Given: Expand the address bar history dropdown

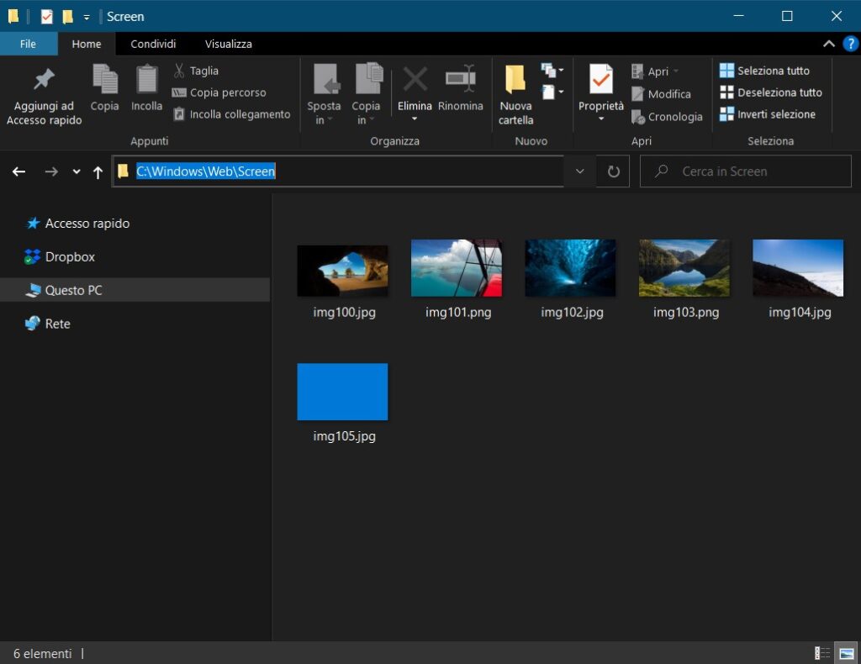Looking at the screenshot, I should click(x=579, y=171).
